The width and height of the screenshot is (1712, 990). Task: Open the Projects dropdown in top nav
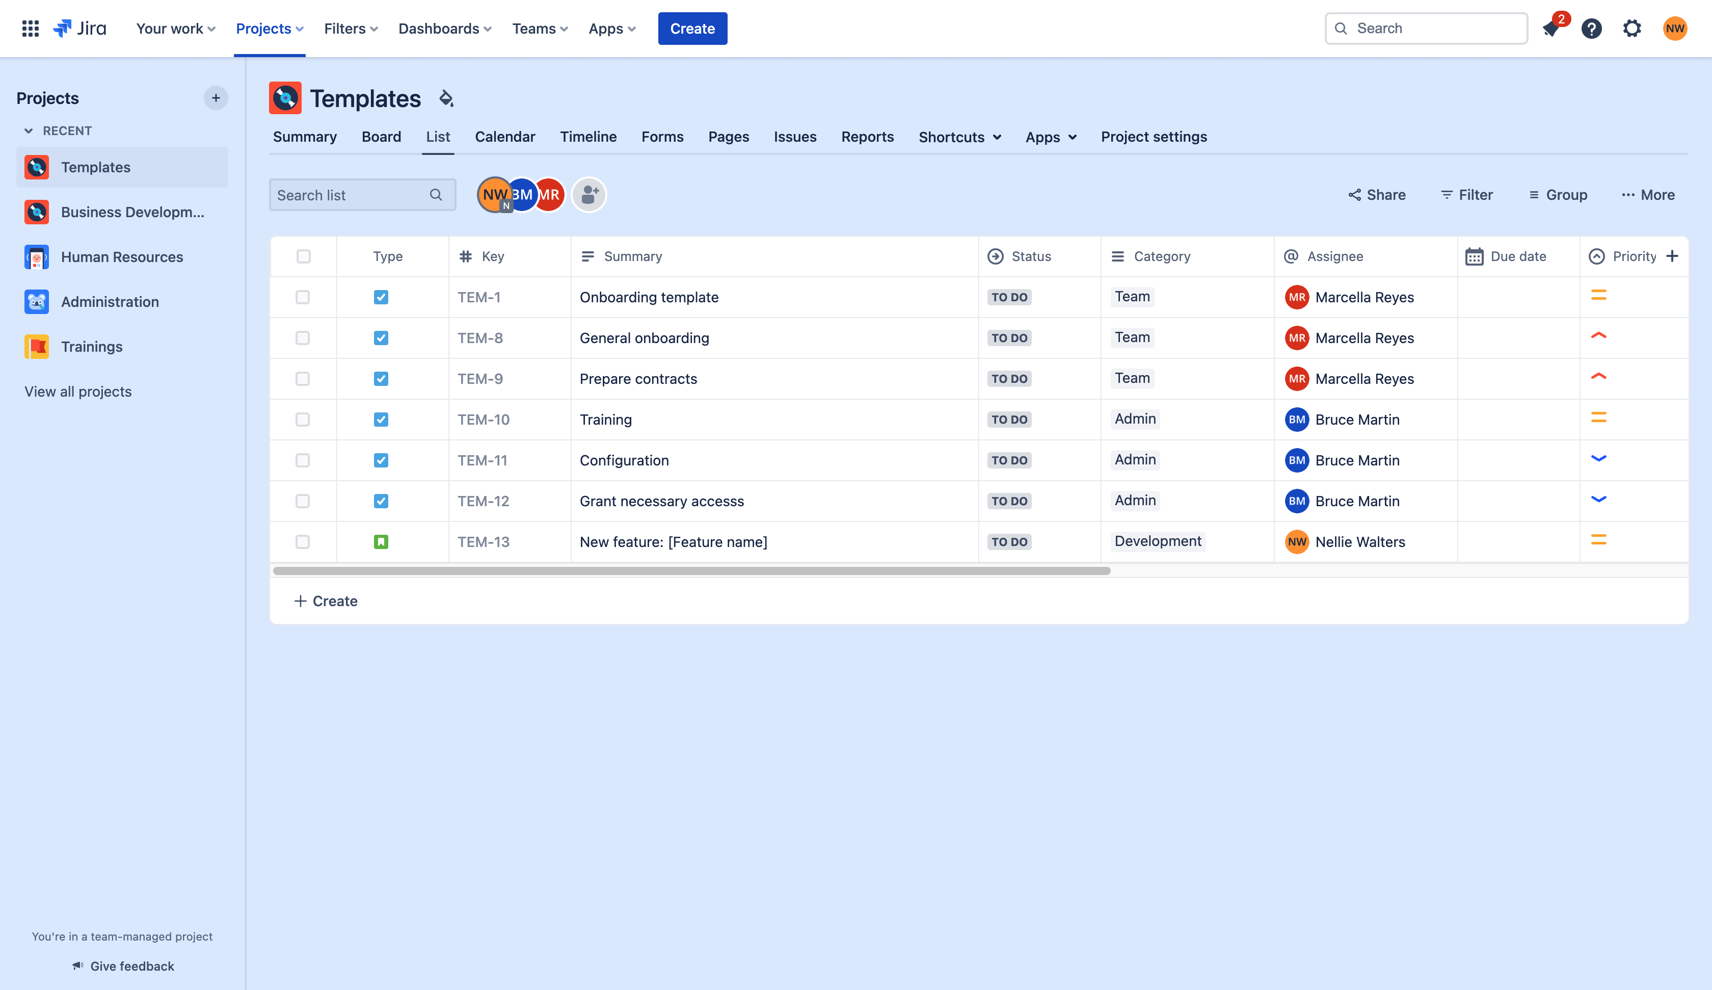270,29
